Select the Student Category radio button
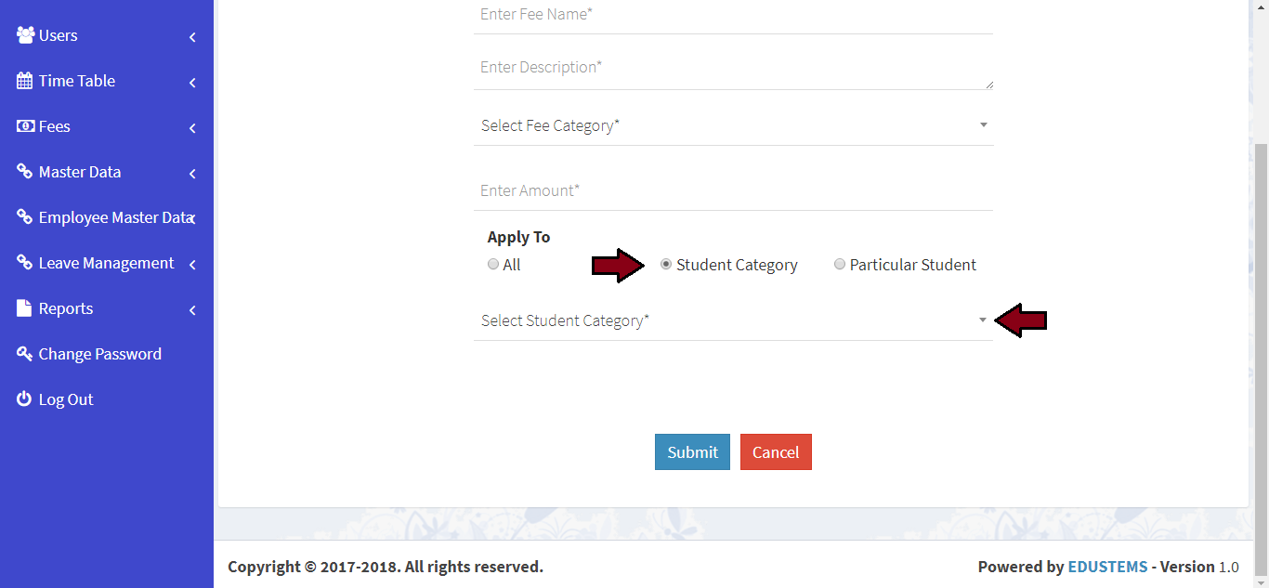 666,265
